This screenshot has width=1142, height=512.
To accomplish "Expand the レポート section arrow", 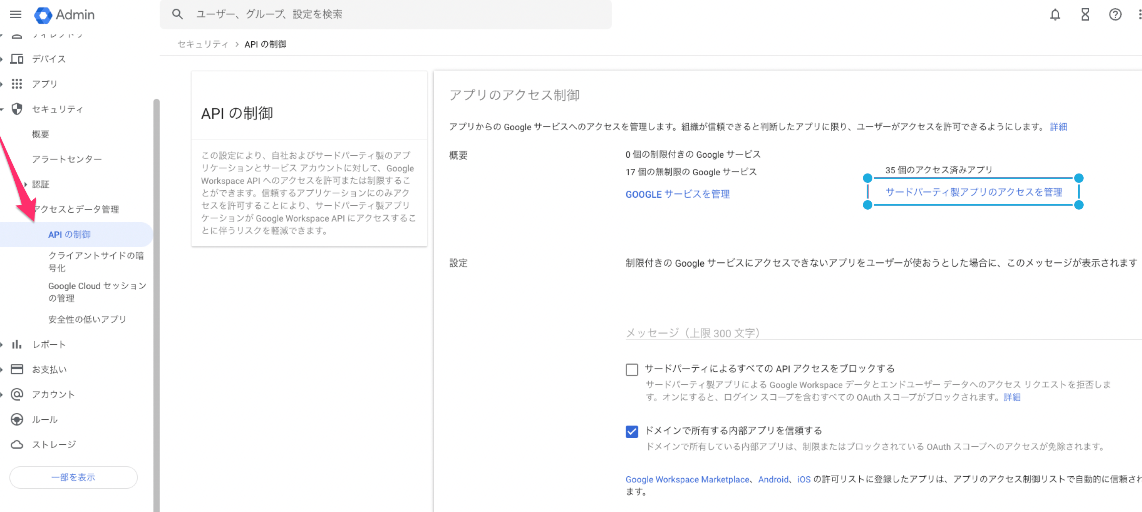I will tap(2, 344).
